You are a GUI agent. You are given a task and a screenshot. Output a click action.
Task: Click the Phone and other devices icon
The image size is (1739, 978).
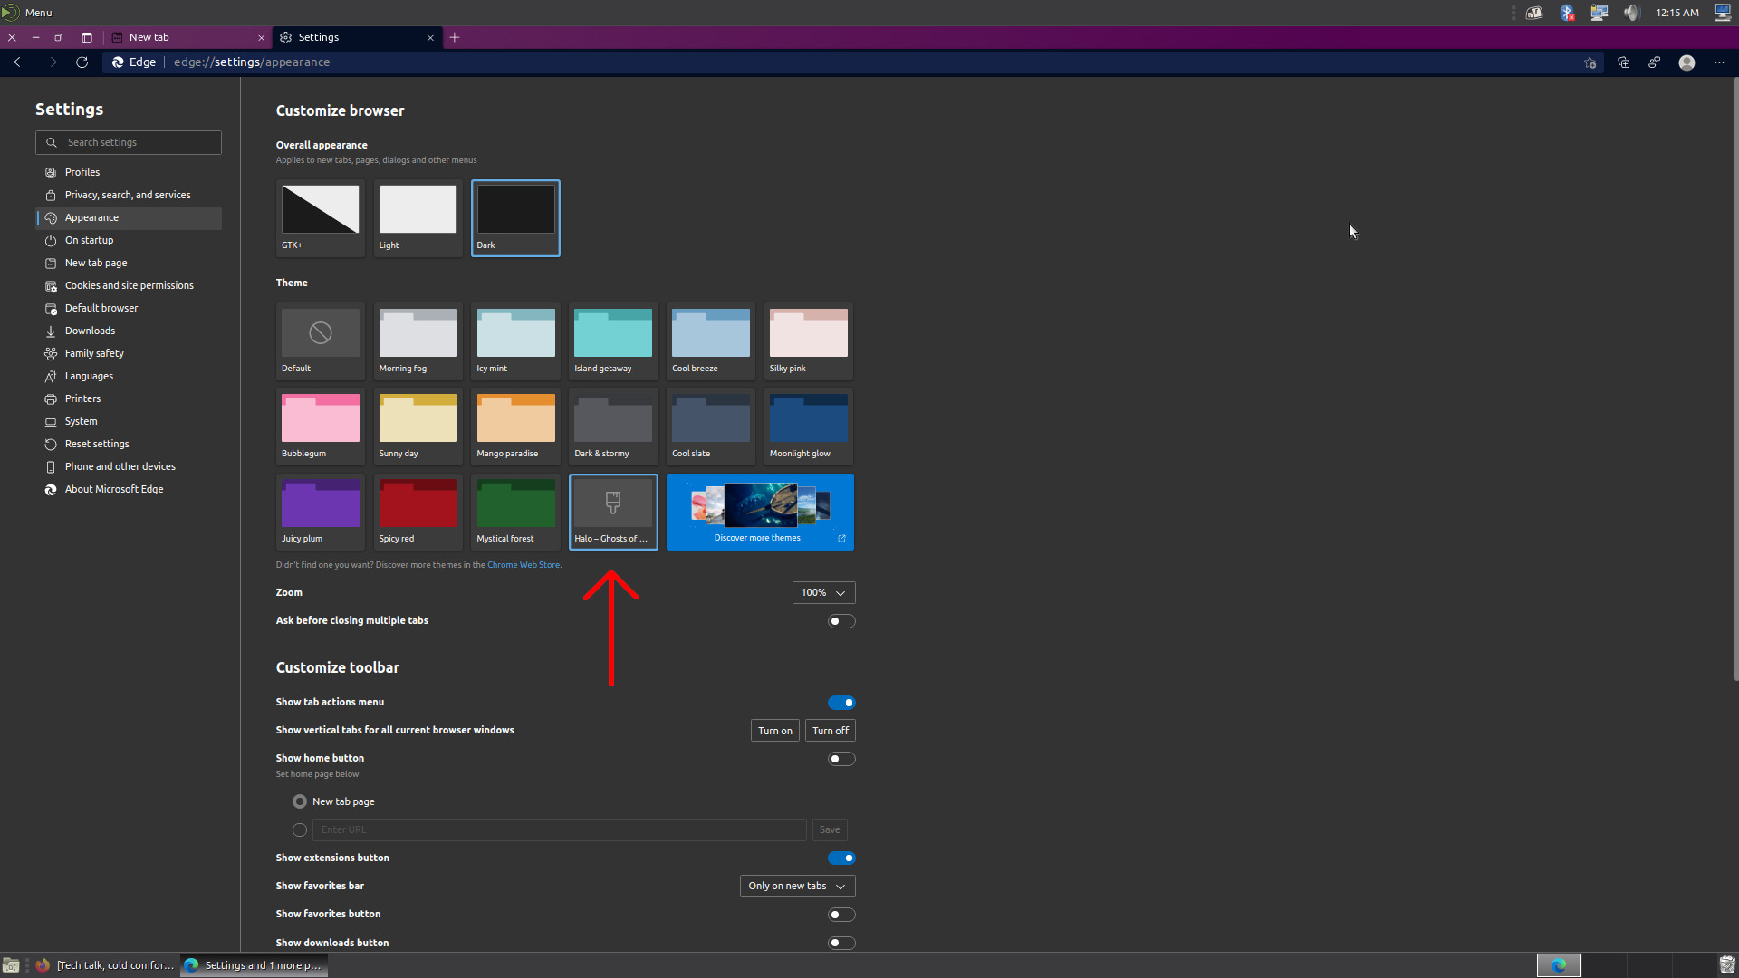point(51,466)
